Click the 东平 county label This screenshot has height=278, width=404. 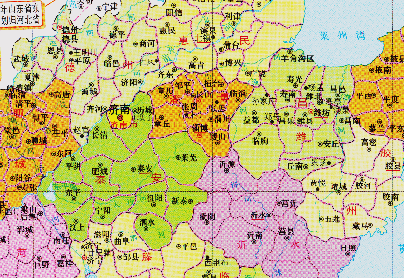73,192
